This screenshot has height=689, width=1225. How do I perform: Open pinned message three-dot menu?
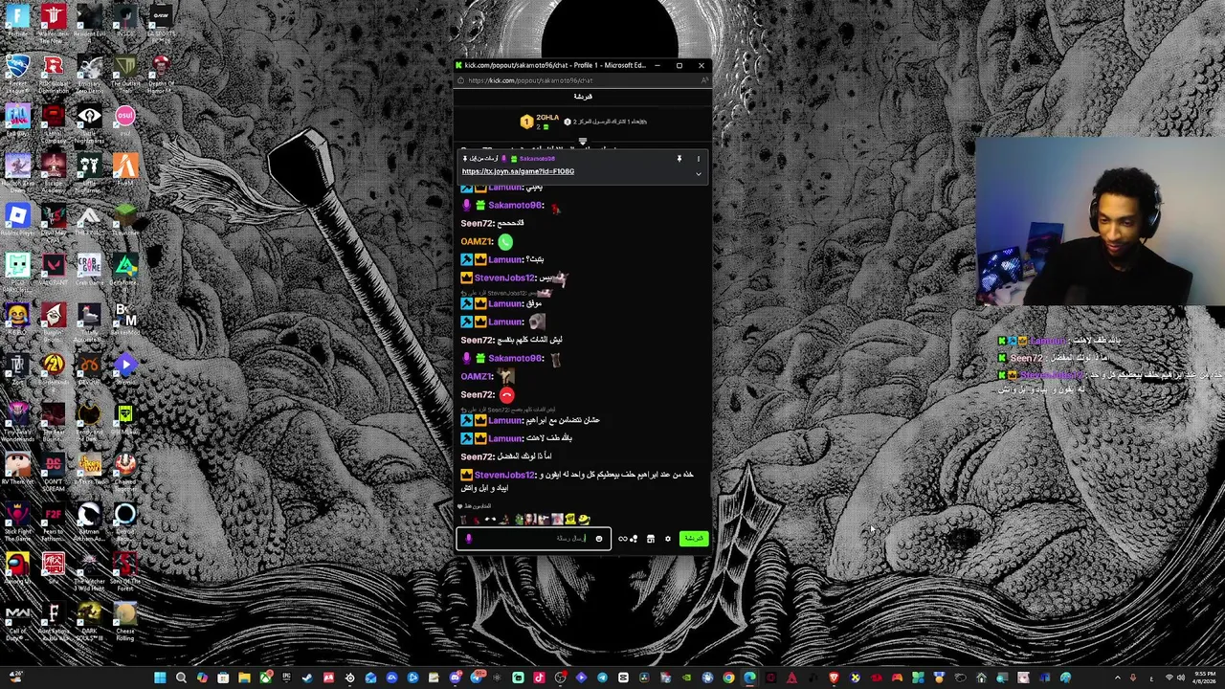point(699,159)
